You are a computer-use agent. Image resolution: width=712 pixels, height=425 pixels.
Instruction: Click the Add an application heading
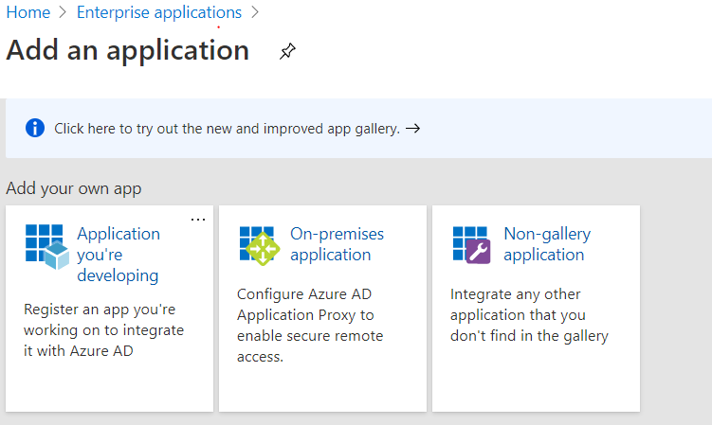pyautogui.click(x=128, y=50)
